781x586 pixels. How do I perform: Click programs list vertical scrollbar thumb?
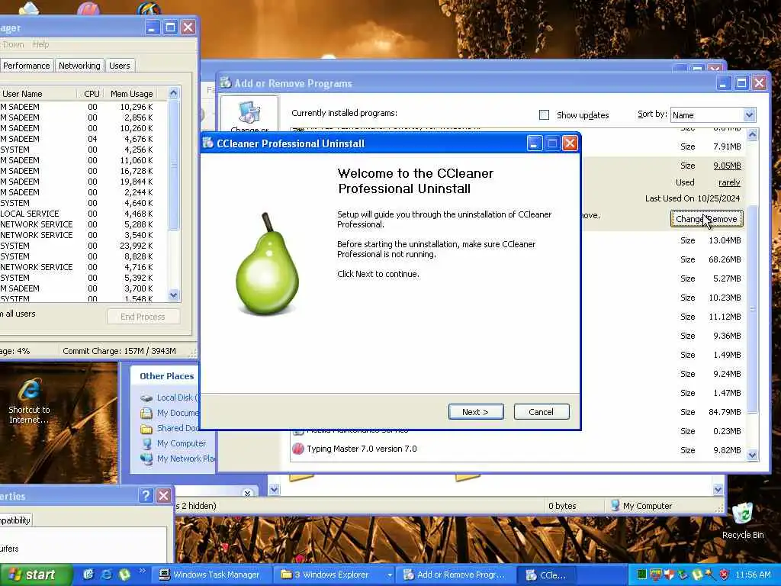752,309
